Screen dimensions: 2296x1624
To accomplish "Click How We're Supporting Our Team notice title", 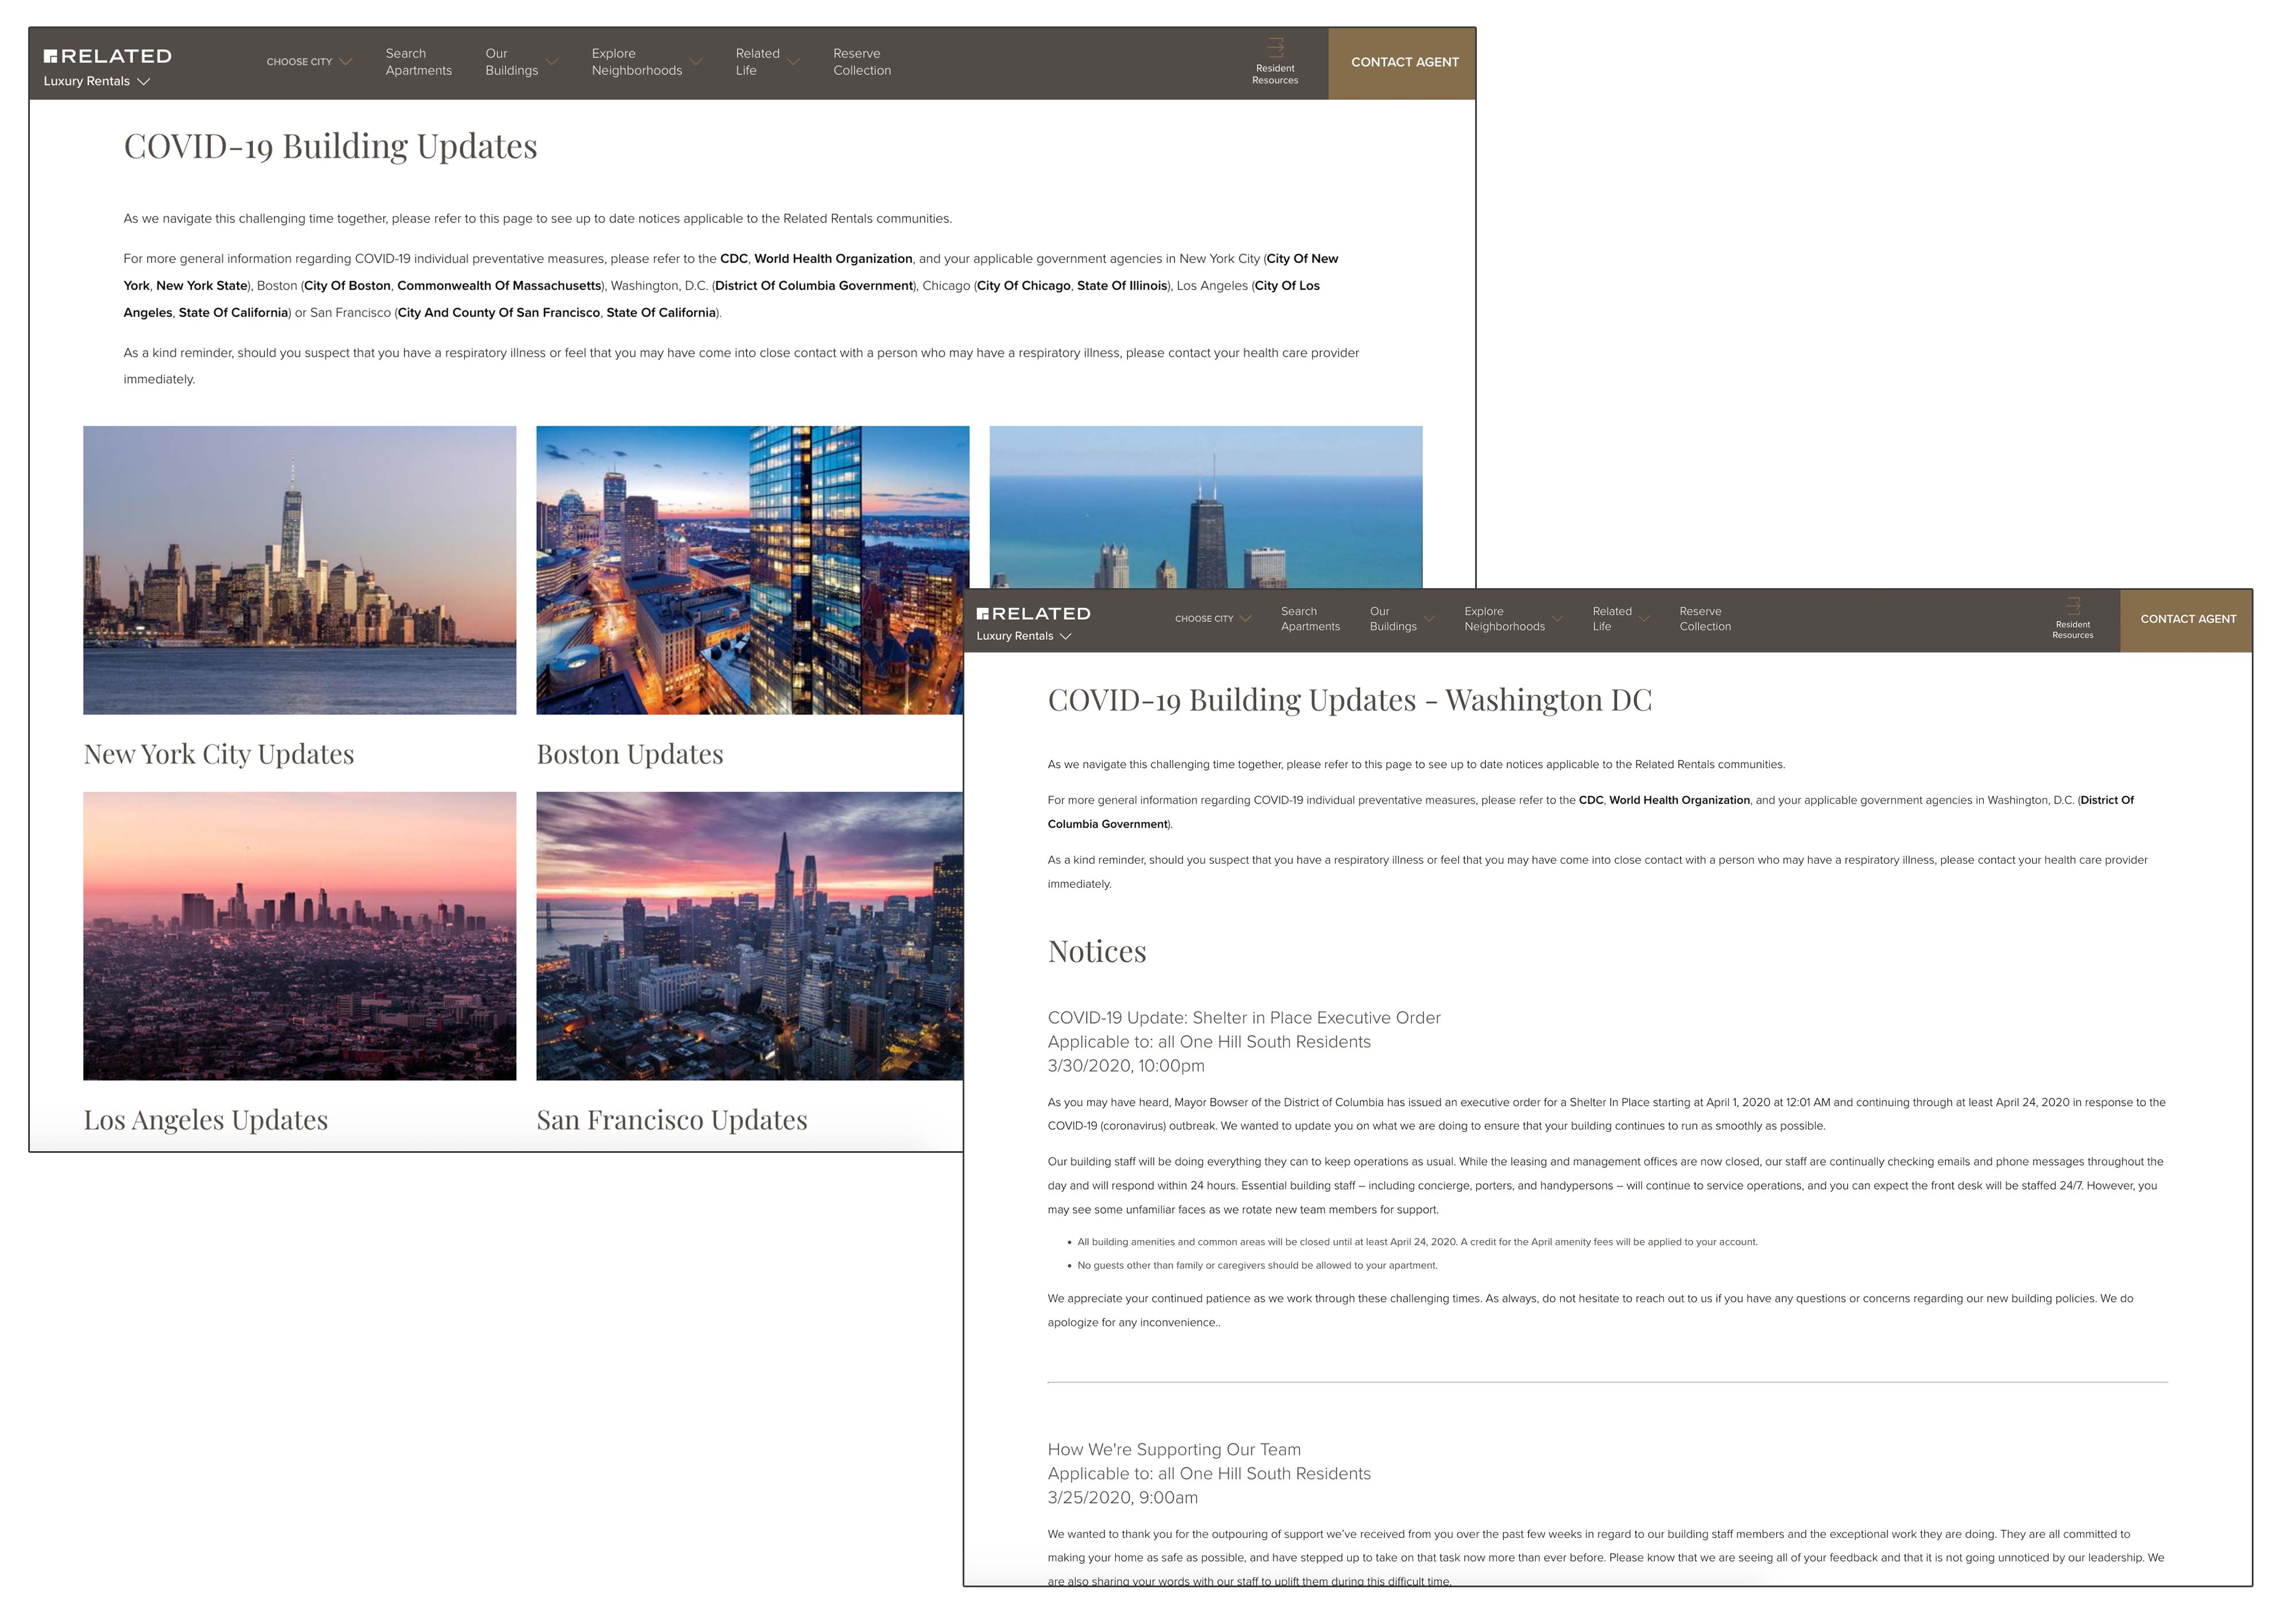I will click(x=1174, y=1450).
